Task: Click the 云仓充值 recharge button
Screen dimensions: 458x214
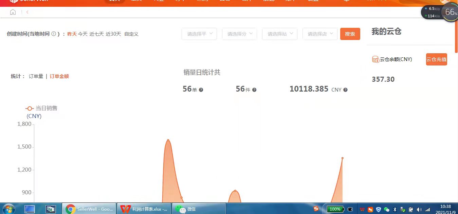Action: 437,59
